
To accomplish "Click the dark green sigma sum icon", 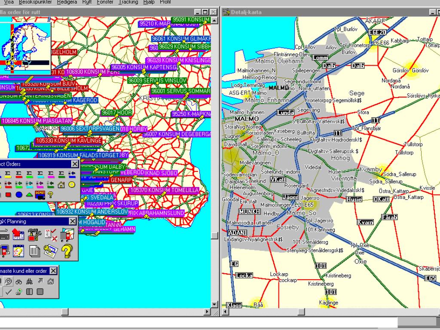I will pyautogui.click(x=61, y=174).
